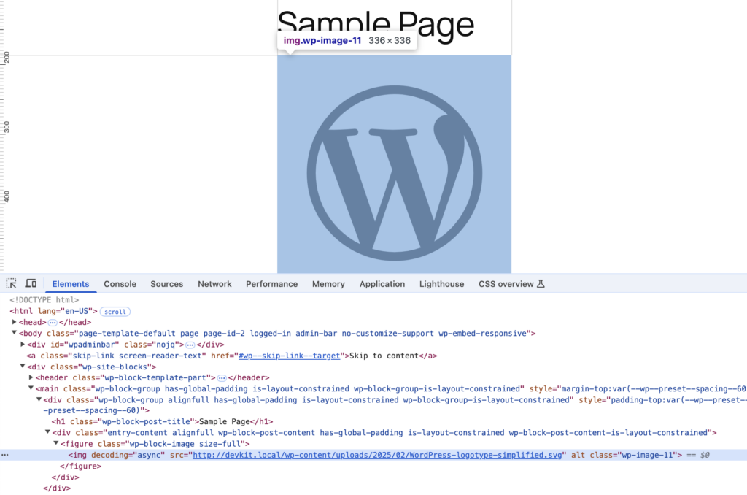The height and width of the screenshot is (495, 747).
Task: Click the ellipsis badge inside head tag
Action: (53, 323)
